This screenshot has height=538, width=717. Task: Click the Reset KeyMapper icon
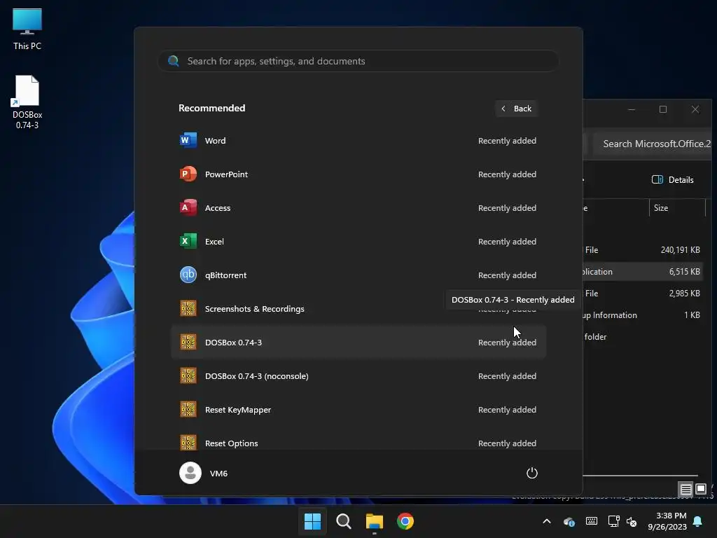pyautogui.click(x=188, y=409)
